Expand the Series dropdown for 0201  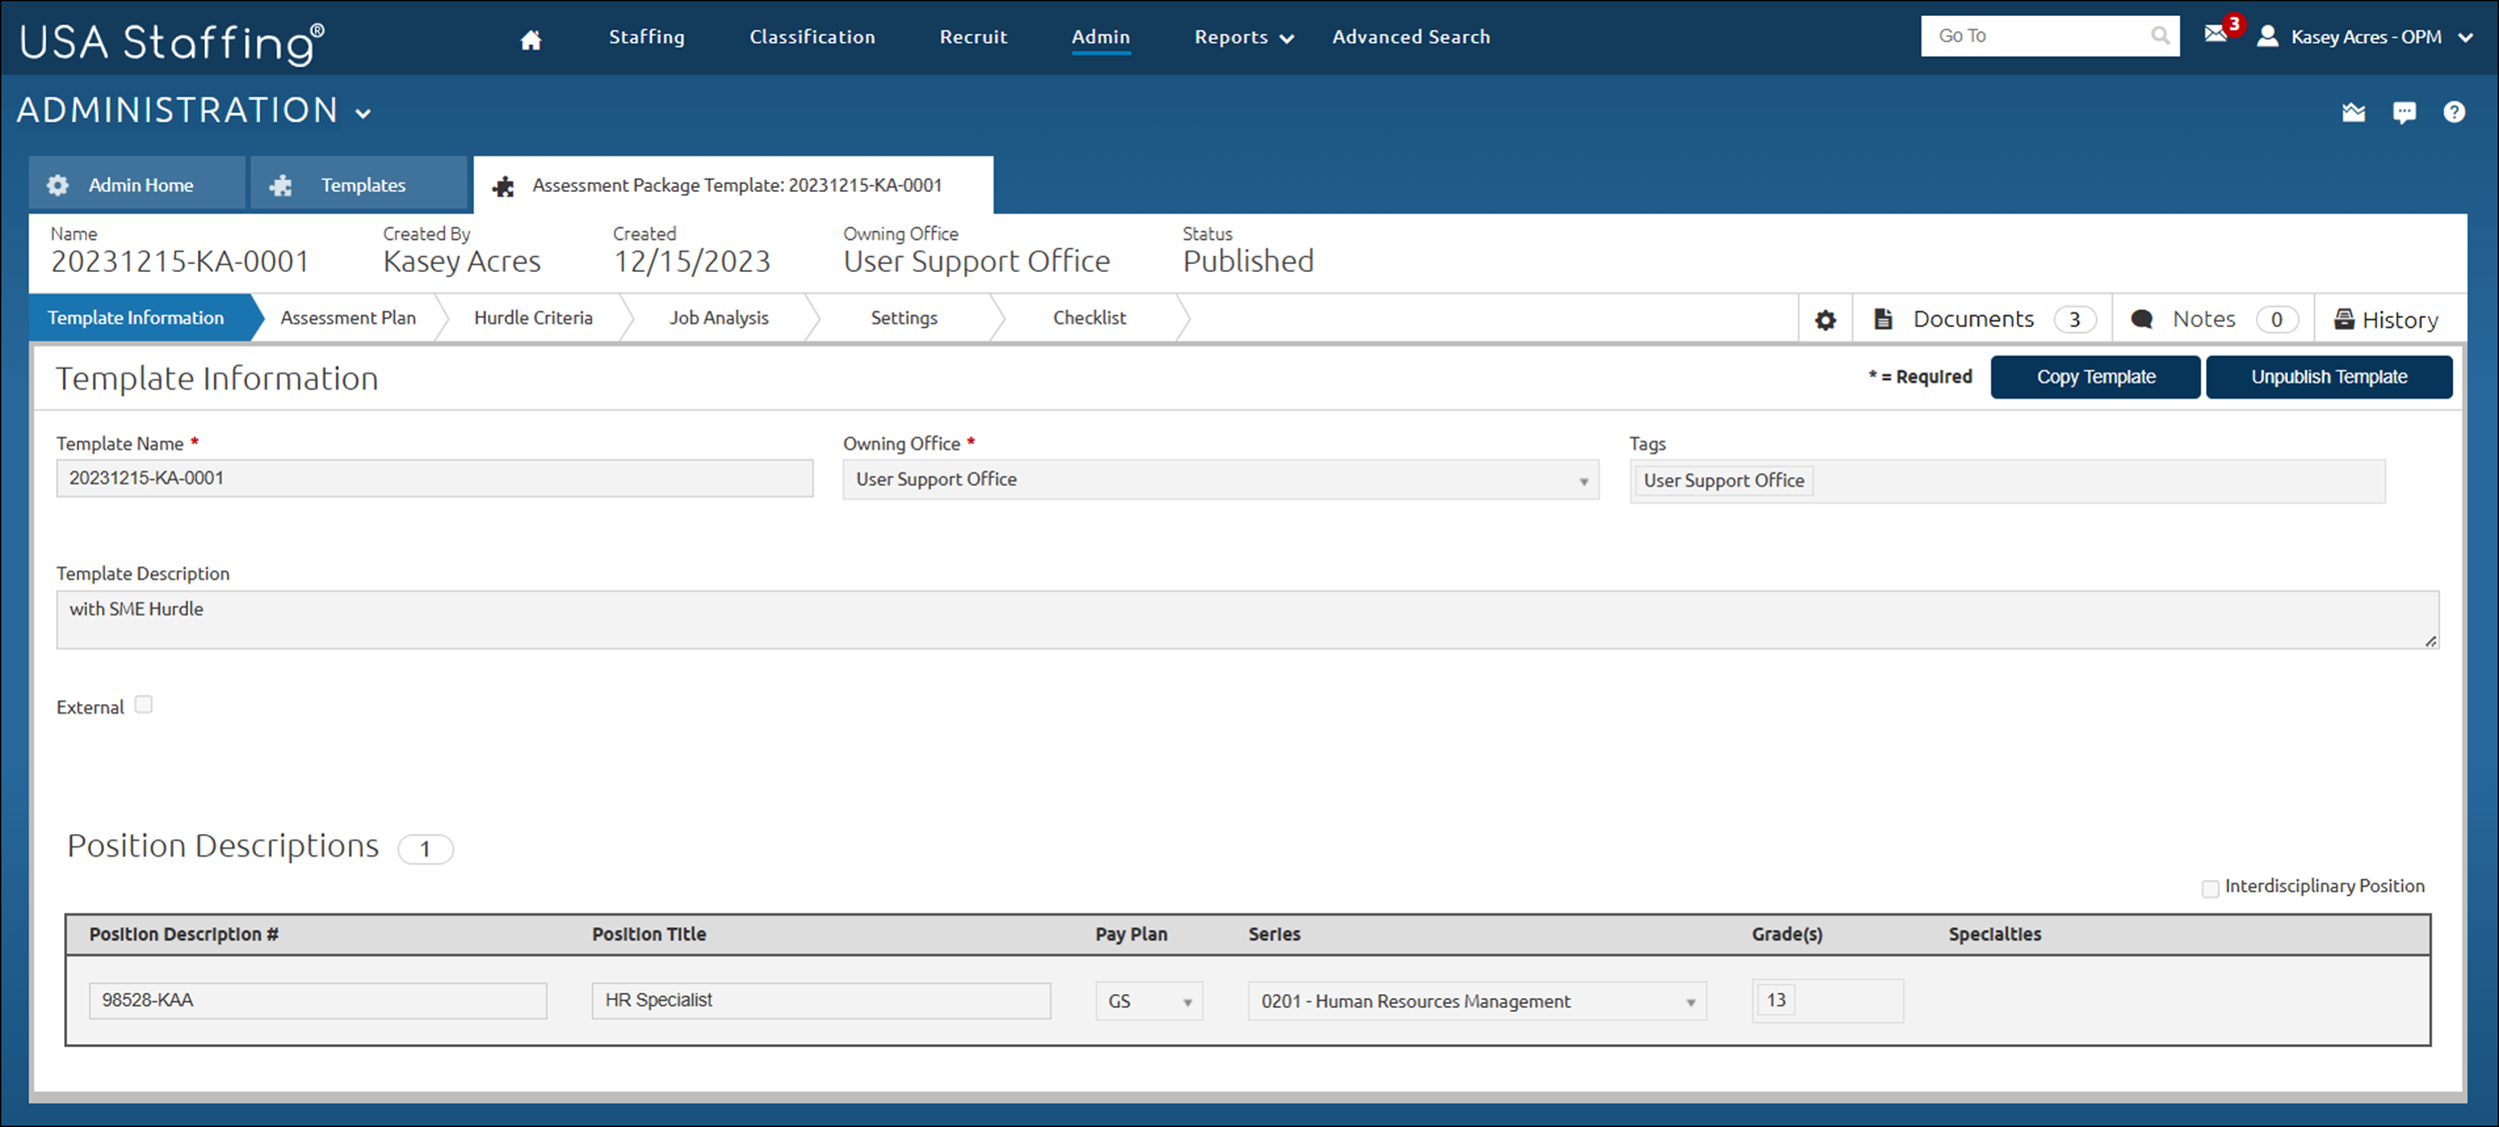click(x=1689, y=1000)
